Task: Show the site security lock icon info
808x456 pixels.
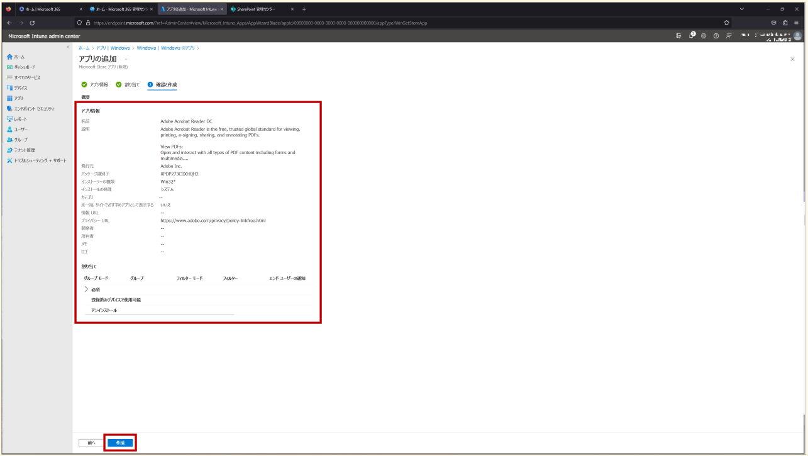Action: (x=87, y=23)
